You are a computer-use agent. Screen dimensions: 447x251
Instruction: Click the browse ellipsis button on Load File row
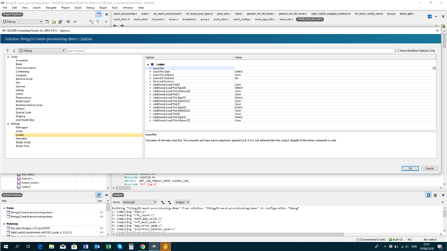pos(434,68)
